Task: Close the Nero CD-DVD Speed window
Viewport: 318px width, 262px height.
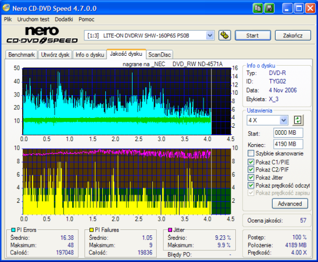Action: coord(310,8)
